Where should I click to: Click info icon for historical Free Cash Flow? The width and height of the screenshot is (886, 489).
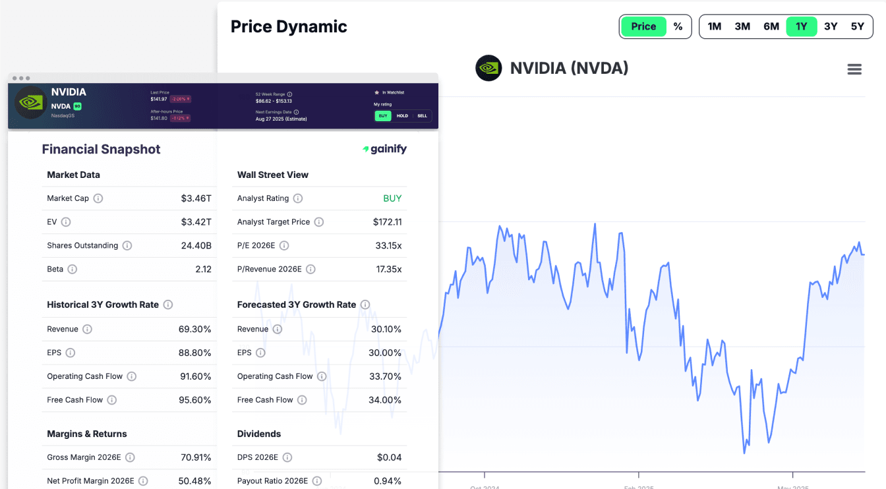112,400
